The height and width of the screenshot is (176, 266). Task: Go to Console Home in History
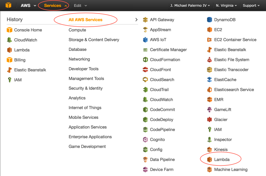[x=28, y=30]
